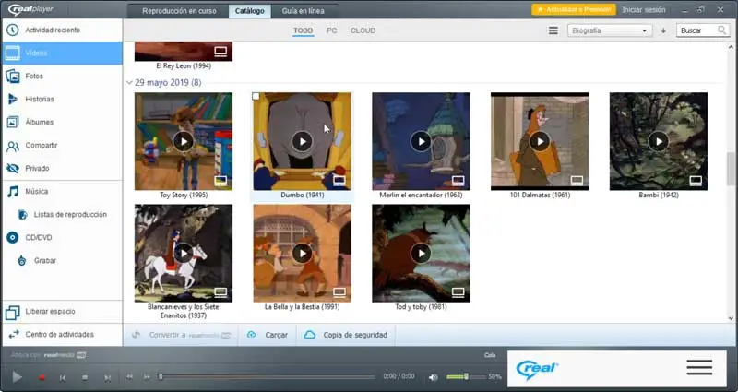Skip to next track
The height and width of the screenshot is (392, 738).
[x=107, y=377]
